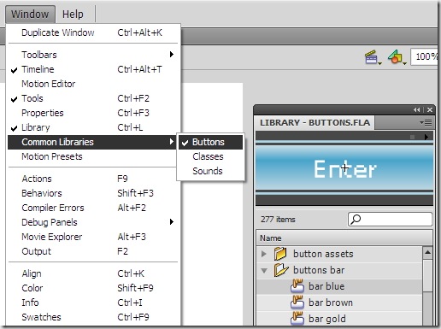Expand the button assets folder triangle

(x=264, y=254)
